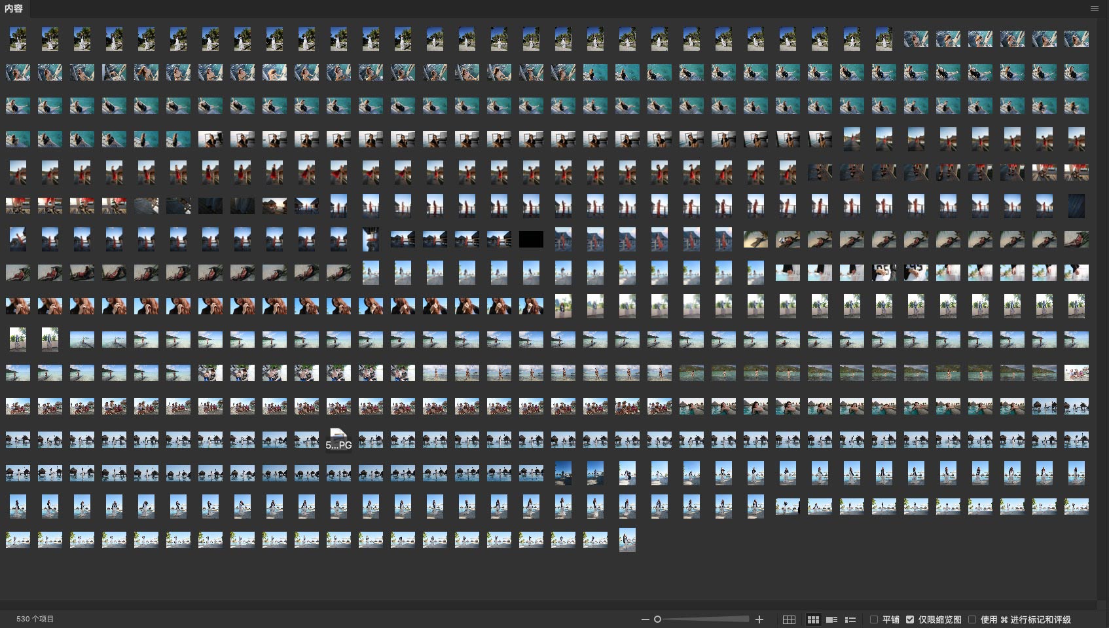Switch to thumbnails view icon

coord(813,619)
